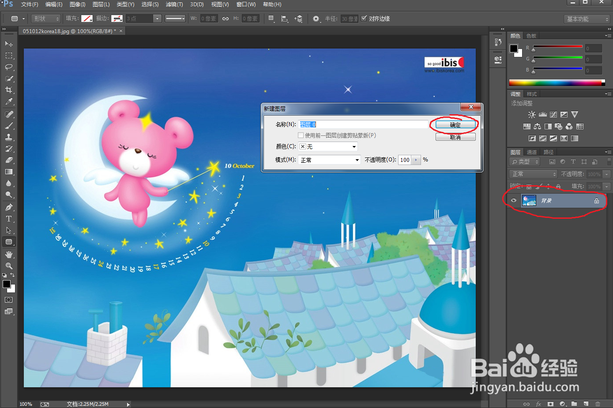Image resolution: width=613 pixels, height=408 pixels.
Task: Toggle the Align Edges checkbox
Action: (x=364, y=19)
